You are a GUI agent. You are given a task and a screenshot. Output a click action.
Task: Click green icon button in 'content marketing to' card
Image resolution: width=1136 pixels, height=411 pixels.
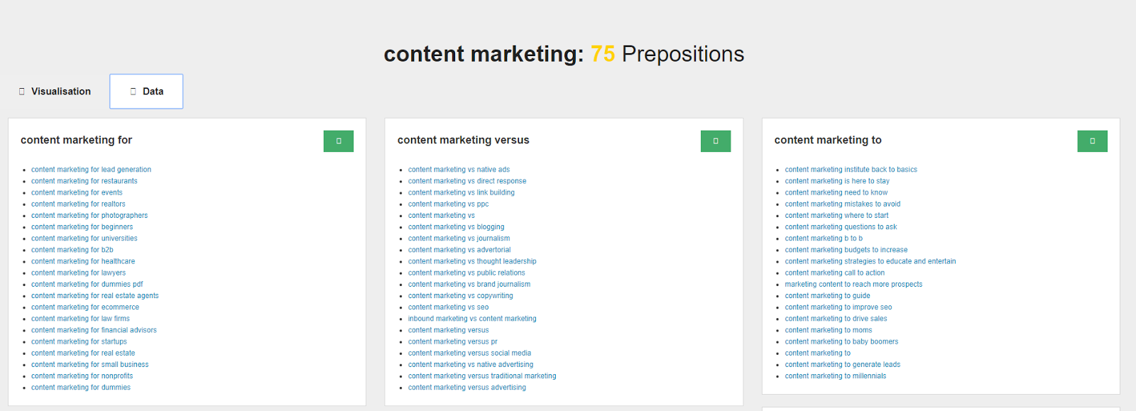1093,141
